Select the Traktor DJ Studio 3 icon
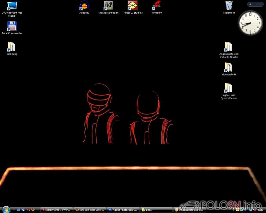The height and width of the screenshot is (213, 266). (x=132, y=7)
